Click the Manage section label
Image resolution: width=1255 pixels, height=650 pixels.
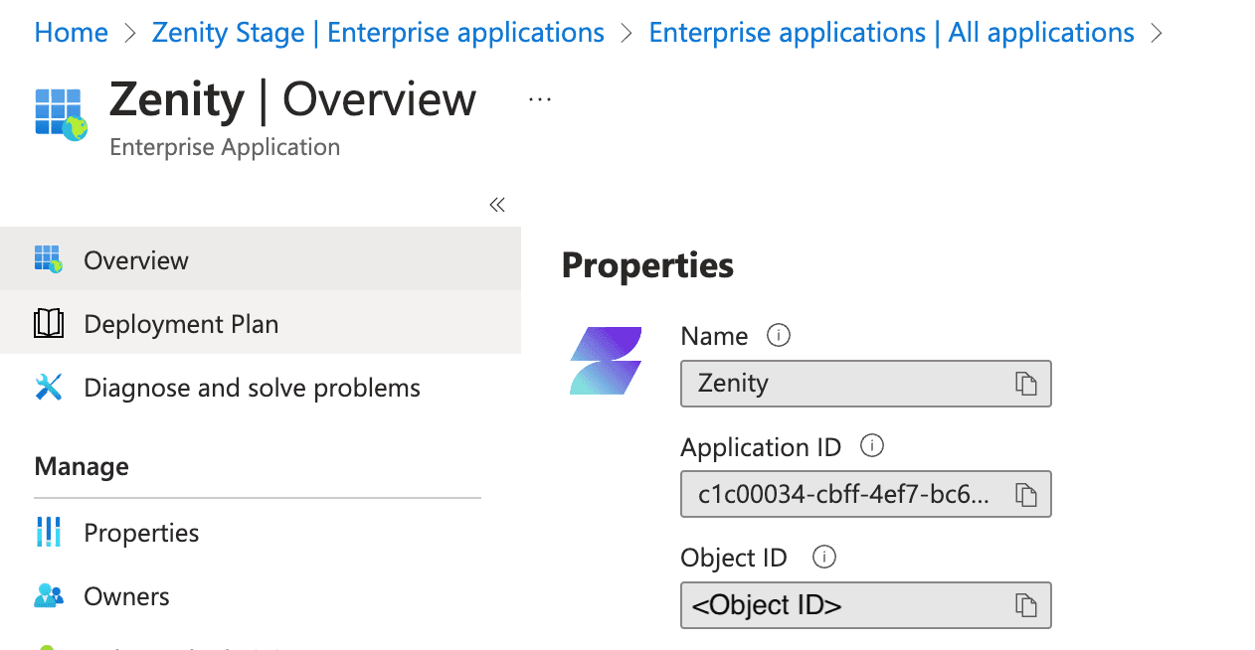tap(82, 466)
